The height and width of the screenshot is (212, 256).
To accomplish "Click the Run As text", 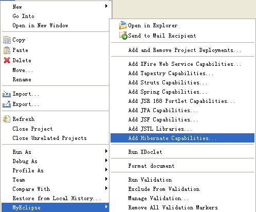I will pos(22,152).
